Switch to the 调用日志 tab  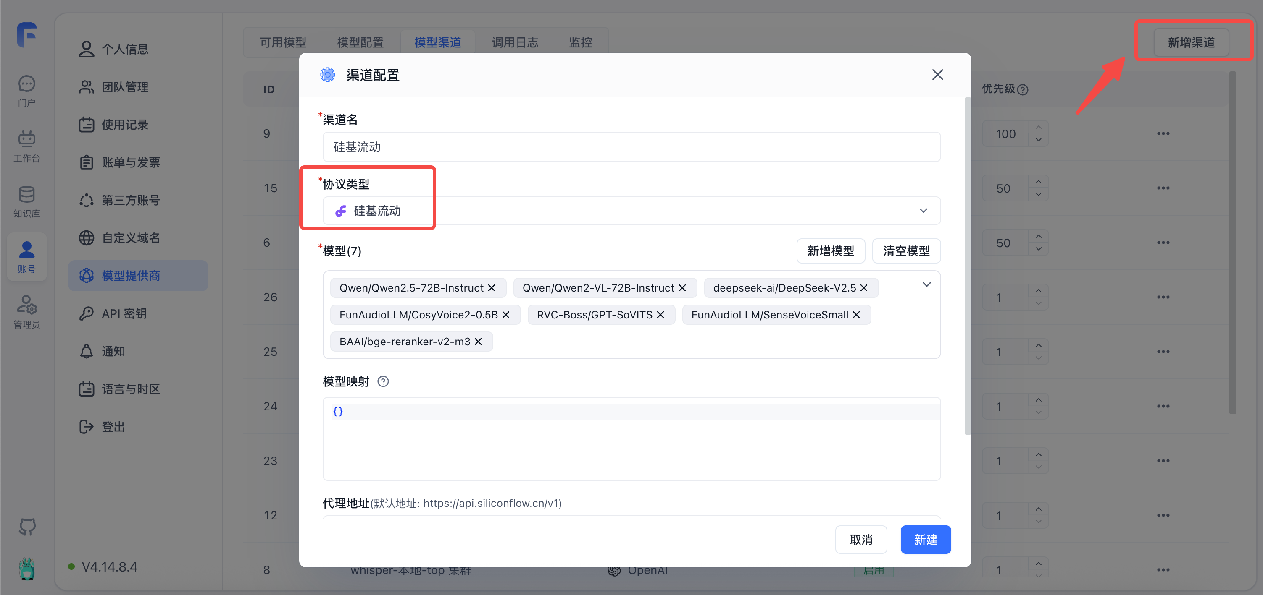[514, 43]
